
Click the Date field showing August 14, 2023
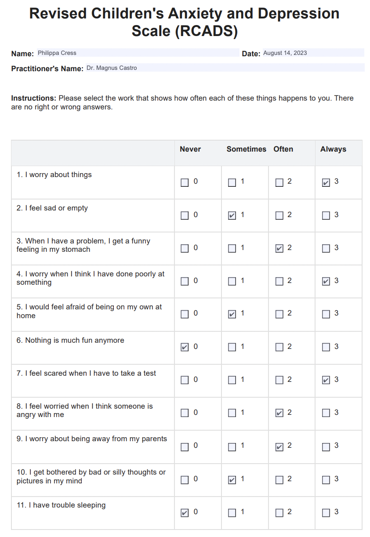pos(313,53)
